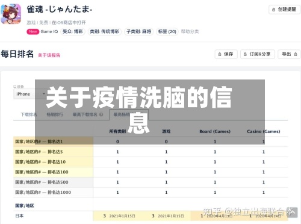Click the 导出 button
The width and height of the screenshot is (301, 224).
pyautogui.click(x=289, y=54)
